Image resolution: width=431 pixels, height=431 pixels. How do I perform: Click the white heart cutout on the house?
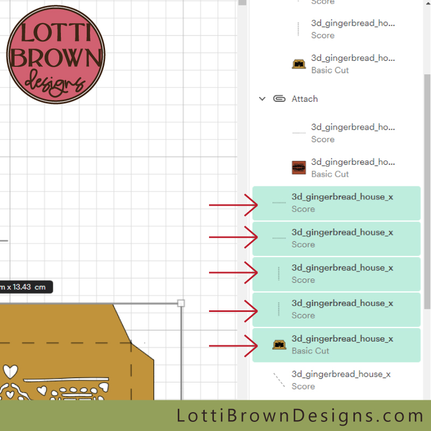[10, 371]
